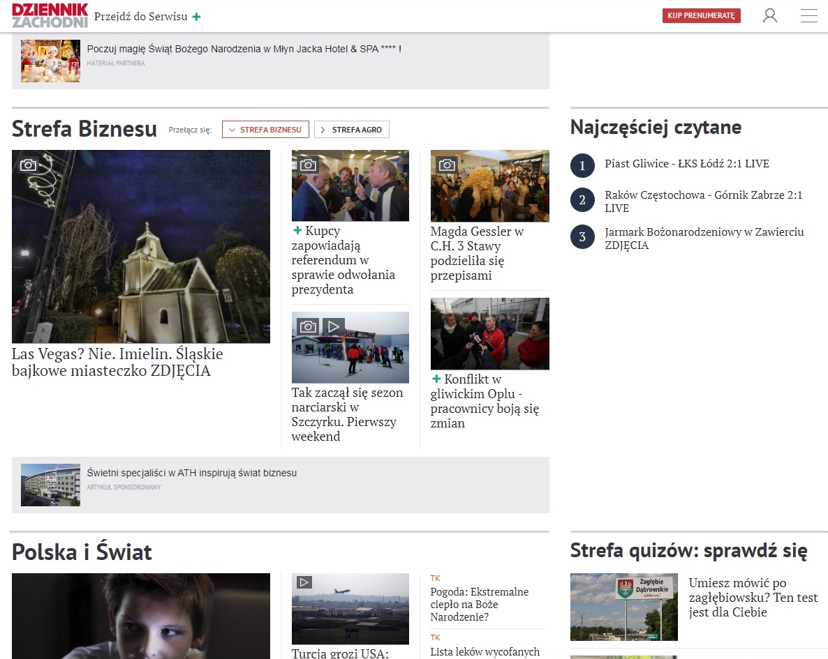Open the hamburger menu in header
Viewport: 828px width, 659px height.
click(x=808, y=15)
